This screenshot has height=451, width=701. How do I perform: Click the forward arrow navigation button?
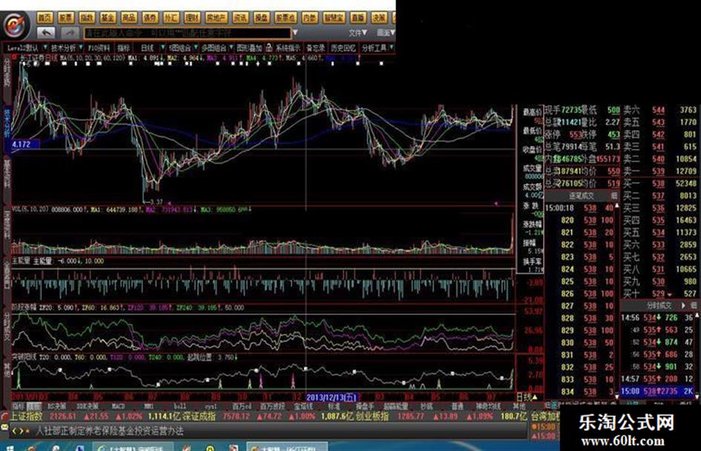[69, 33]
